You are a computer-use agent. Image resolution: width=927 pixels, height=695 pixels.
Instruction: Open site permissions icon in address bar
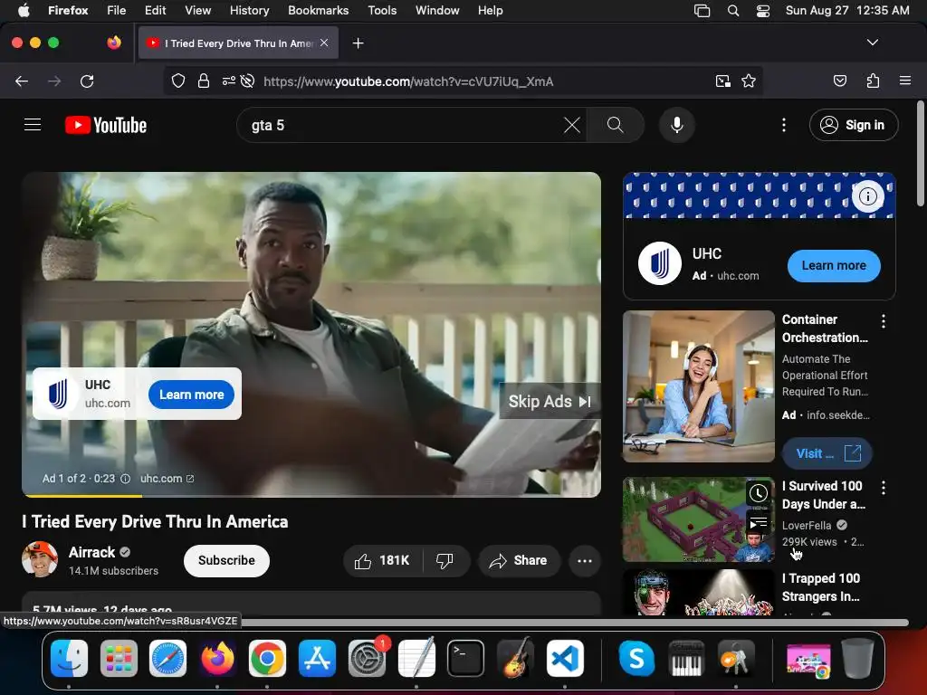[x=229, y=81]
